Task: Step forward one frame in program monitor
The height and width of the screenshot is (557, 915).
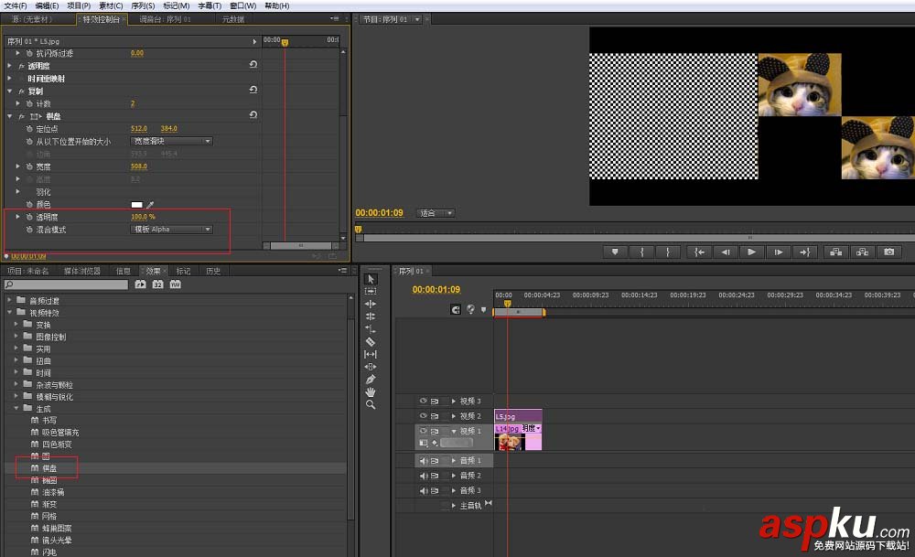Action: 779,252
